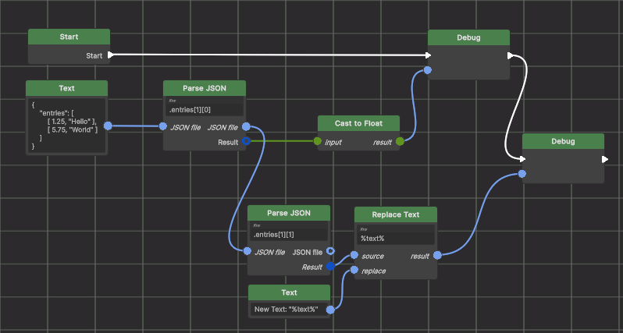Viewport: 623px width, 333px height.
Task: Select the Cast to Float node header
Action: pos(358,123)
